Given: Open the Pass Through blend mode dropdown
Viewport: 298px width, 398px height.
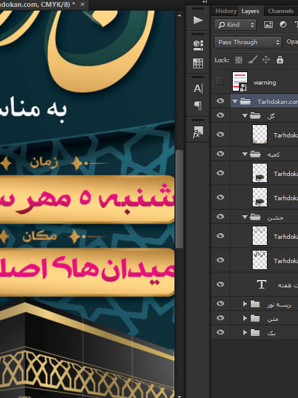Looking at the screenshot, I should pos(248,42).
